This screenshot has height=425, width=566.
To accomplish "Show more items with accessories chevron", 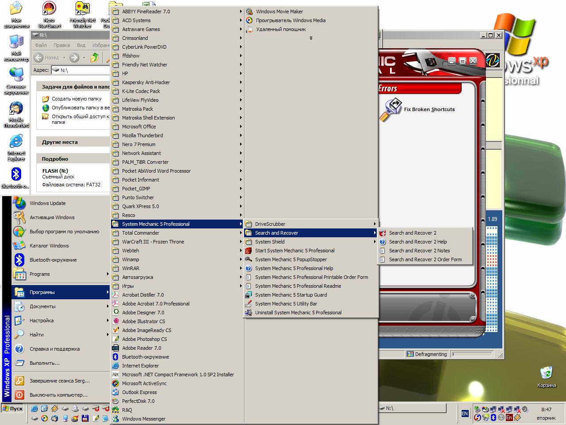I will pos(311,38).
